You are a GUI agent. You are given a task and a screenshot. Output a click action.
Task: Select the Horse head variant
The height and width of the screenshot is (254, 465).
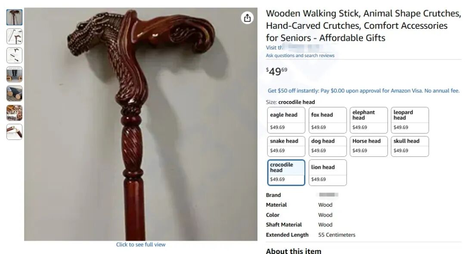click(369, 146)
